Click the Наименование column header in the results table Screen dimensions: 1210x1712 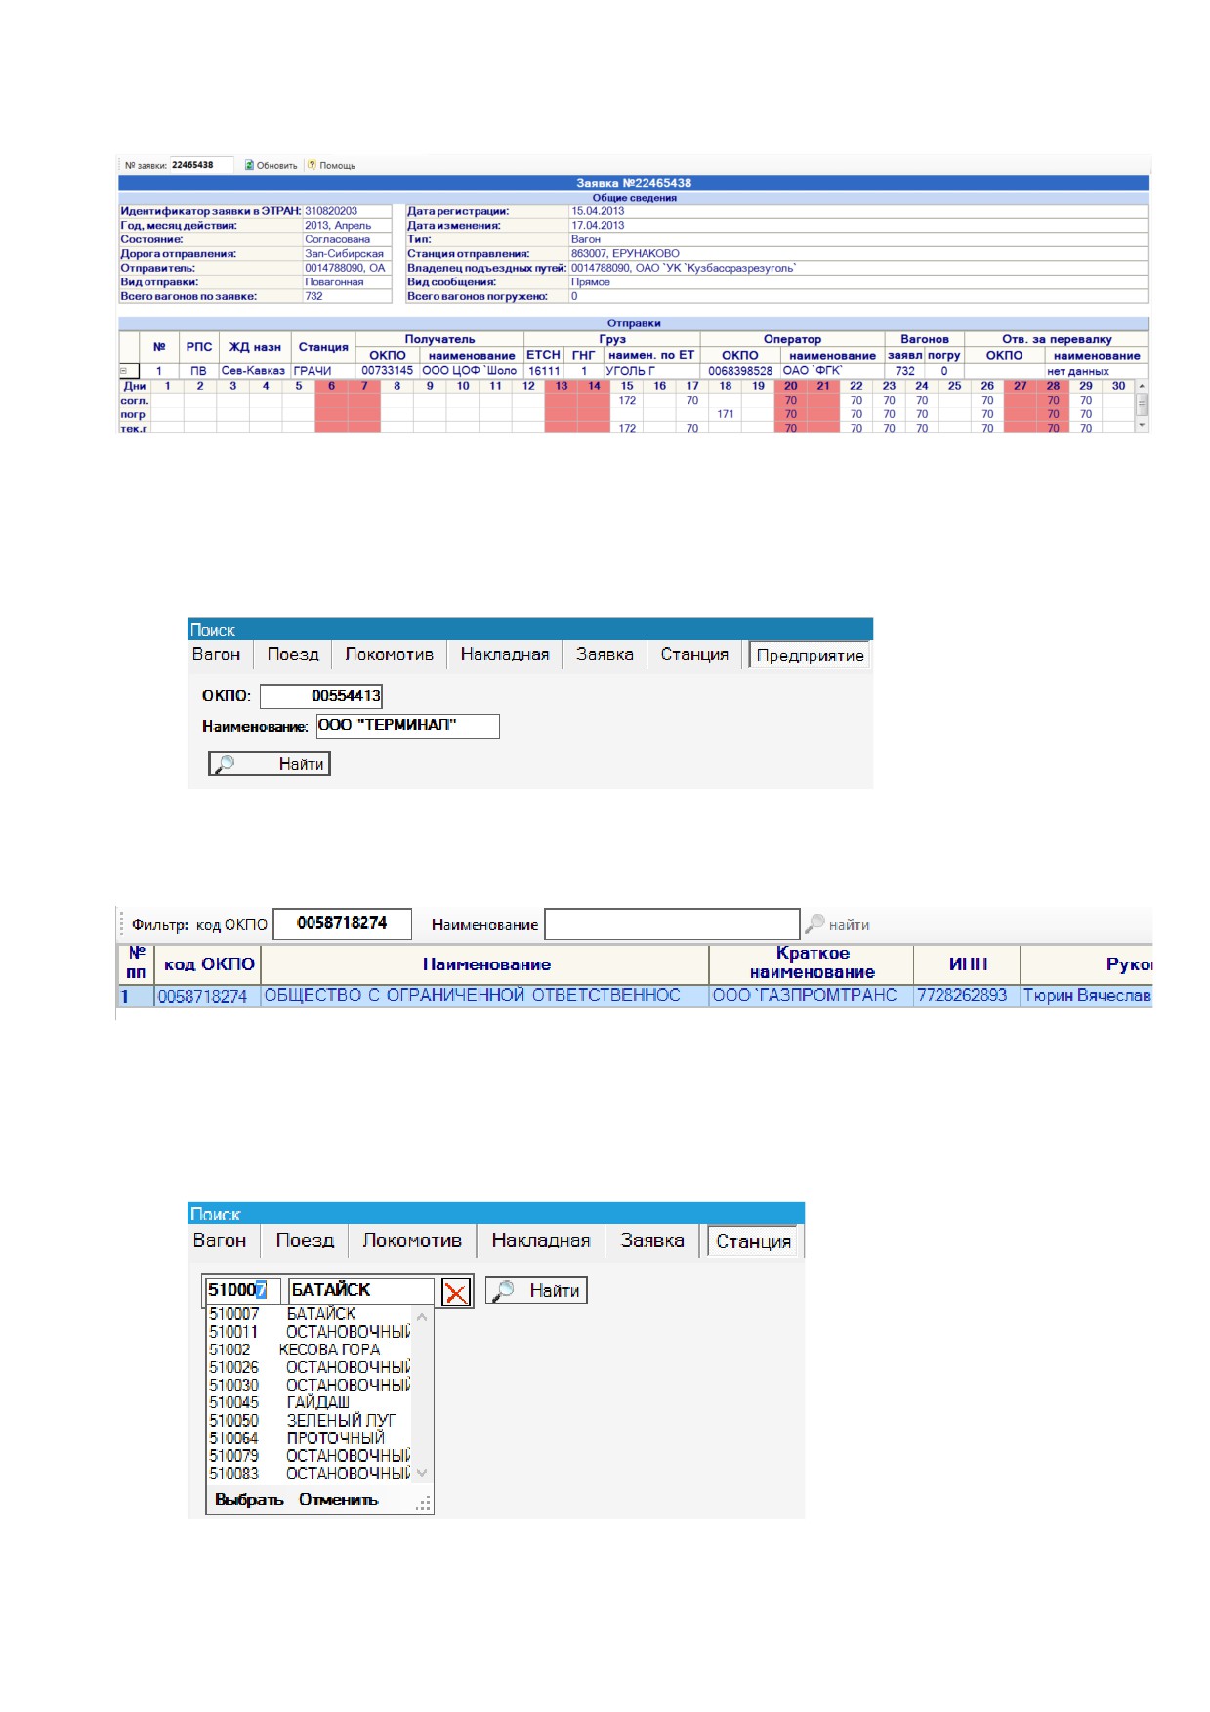tap(485, 964)
